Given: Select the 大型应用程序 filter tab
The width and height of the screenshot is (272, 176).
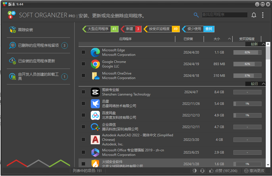Looking at the screenshot, I should point(100,29).
